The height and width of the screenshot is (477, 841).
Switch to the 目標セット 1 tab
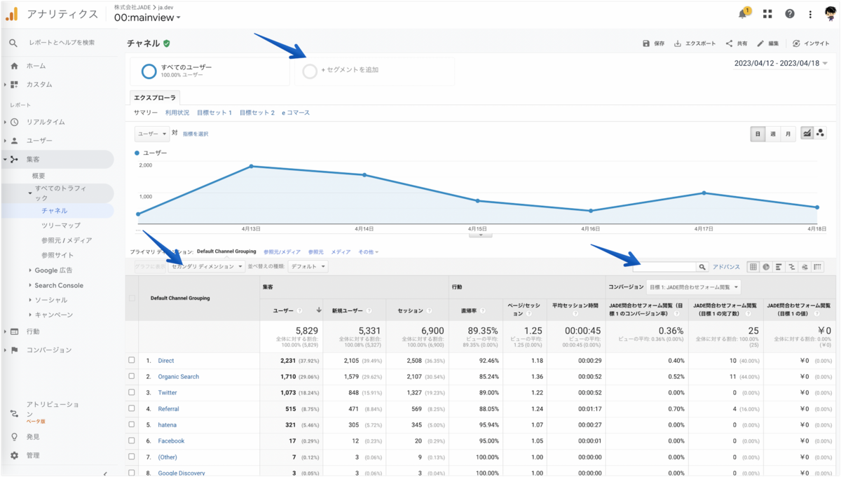214,113
